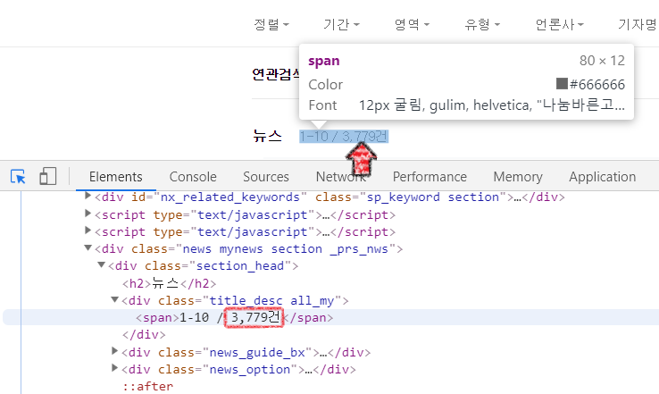
Task: Expand the nx_related_keywords div node
Action: (88, 196)
